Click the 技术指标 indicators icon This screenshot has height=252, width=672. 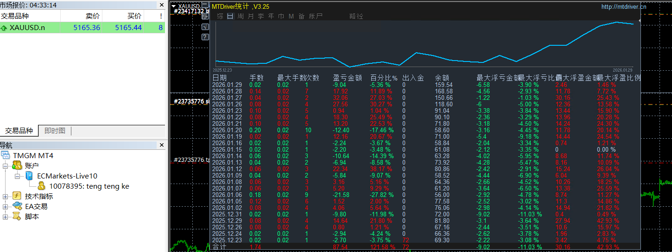pyautogui.click(x=17, y=196)
